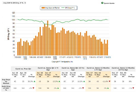This screenshot has width=140, height=93.
Task: Click the Copyright Trendgraphix, Inc. text
Action: click(x=62, y=61)
